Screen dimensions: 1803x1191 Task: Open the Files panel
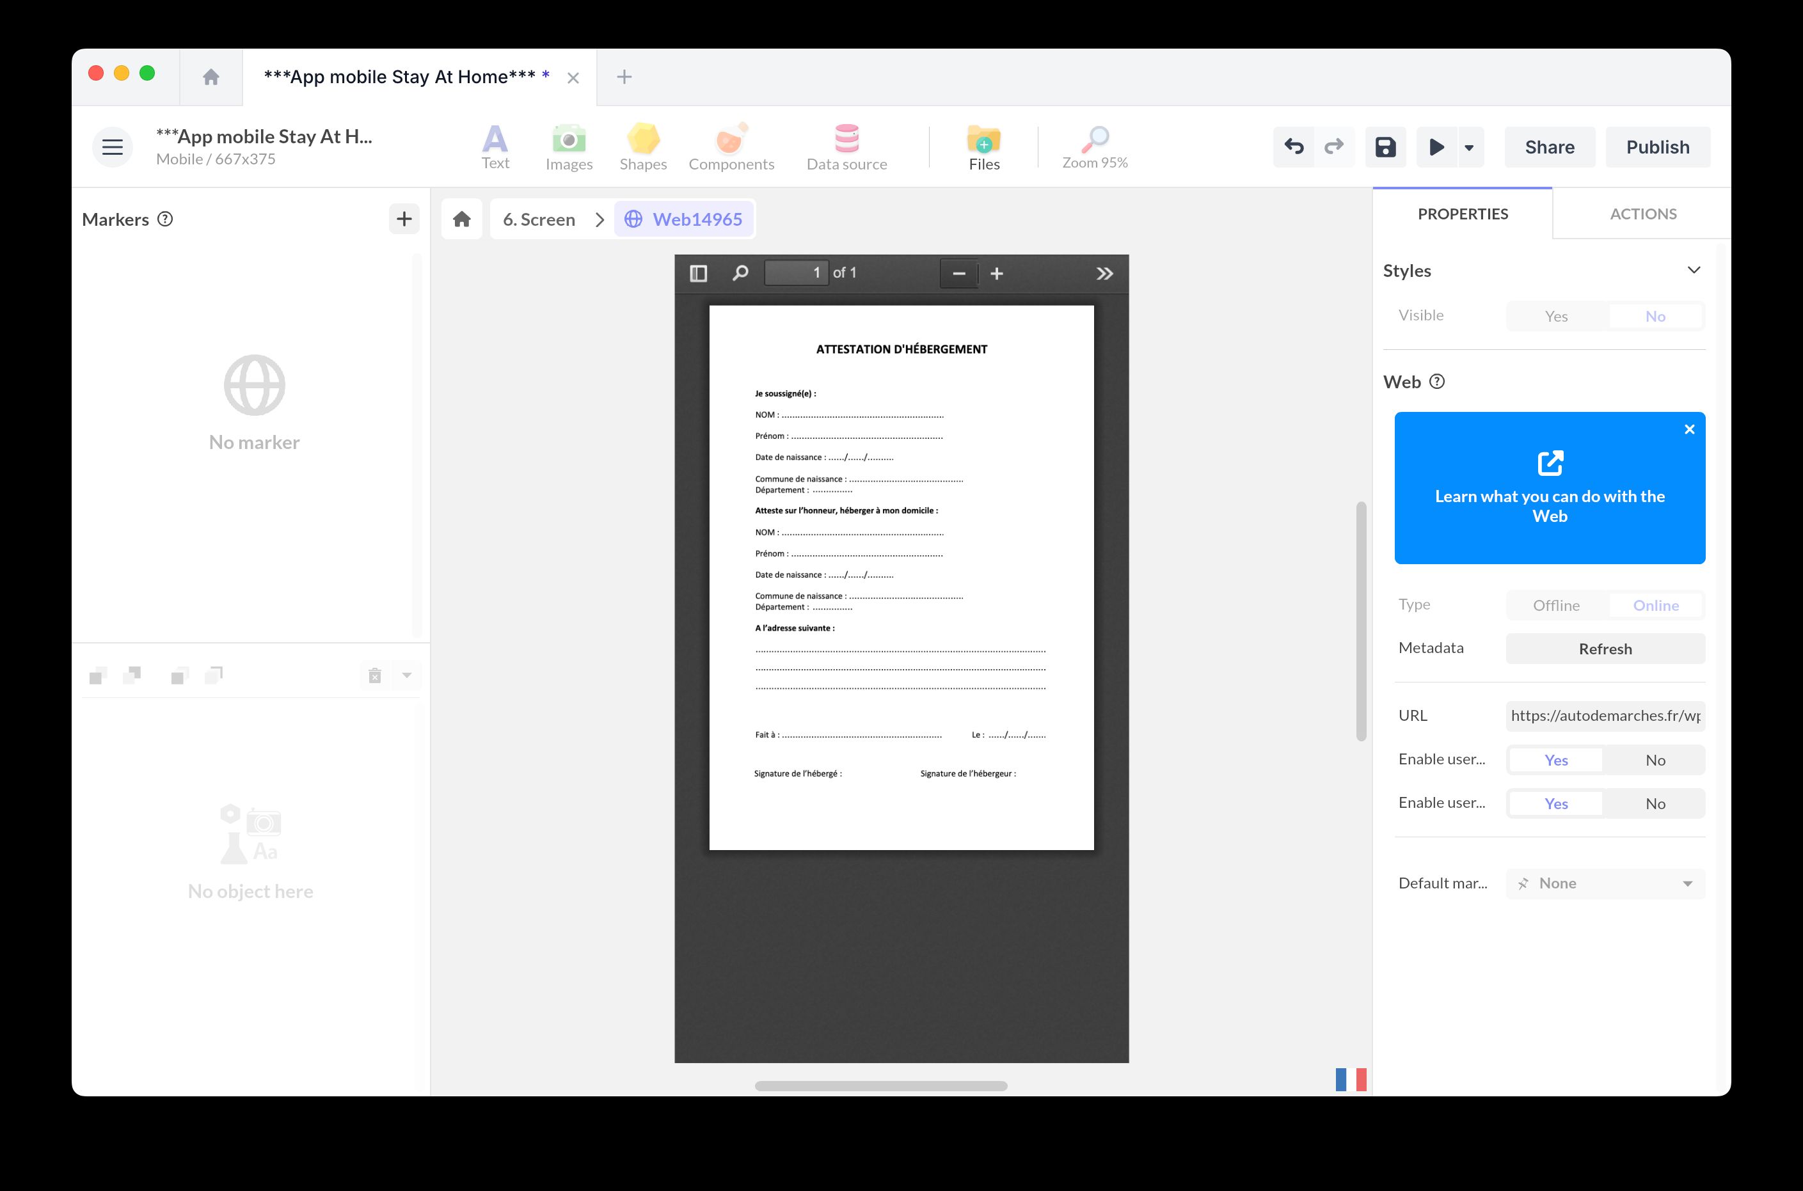(x=983, y=146)
